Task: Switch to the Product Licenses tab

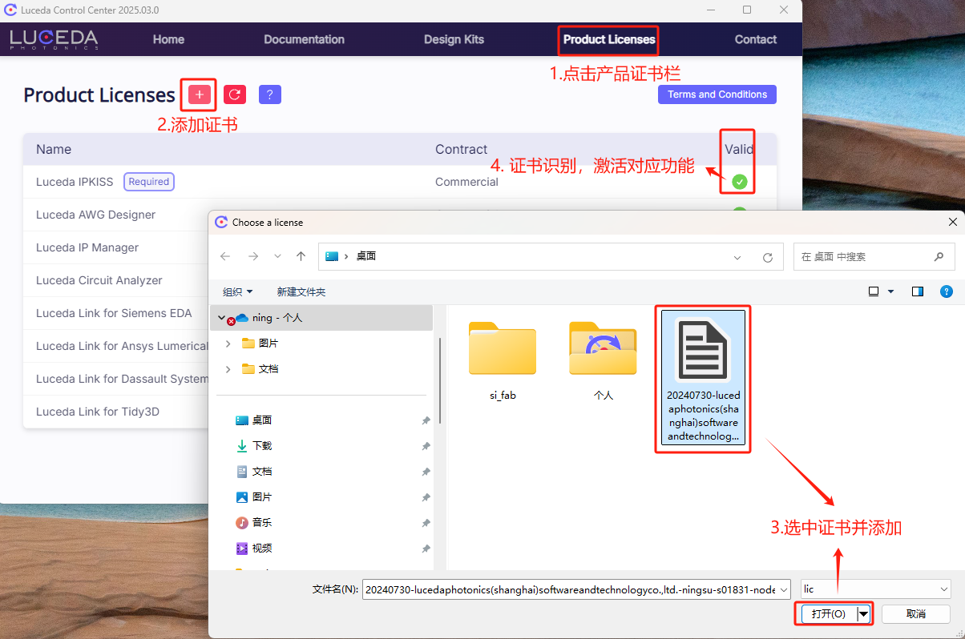Action: (609, 39)
